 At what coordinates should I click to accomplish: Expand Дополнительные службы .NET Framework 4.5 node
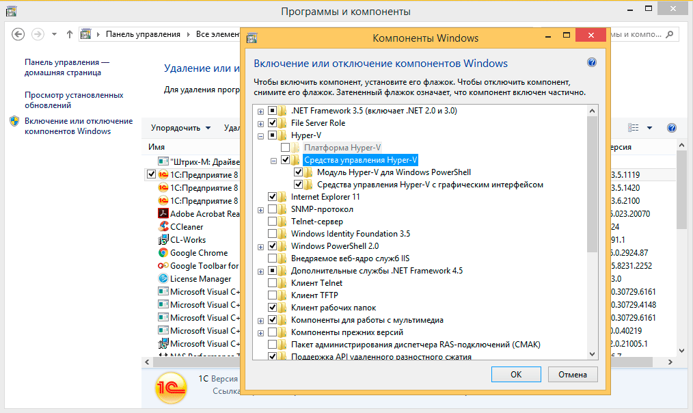(261, 271)
